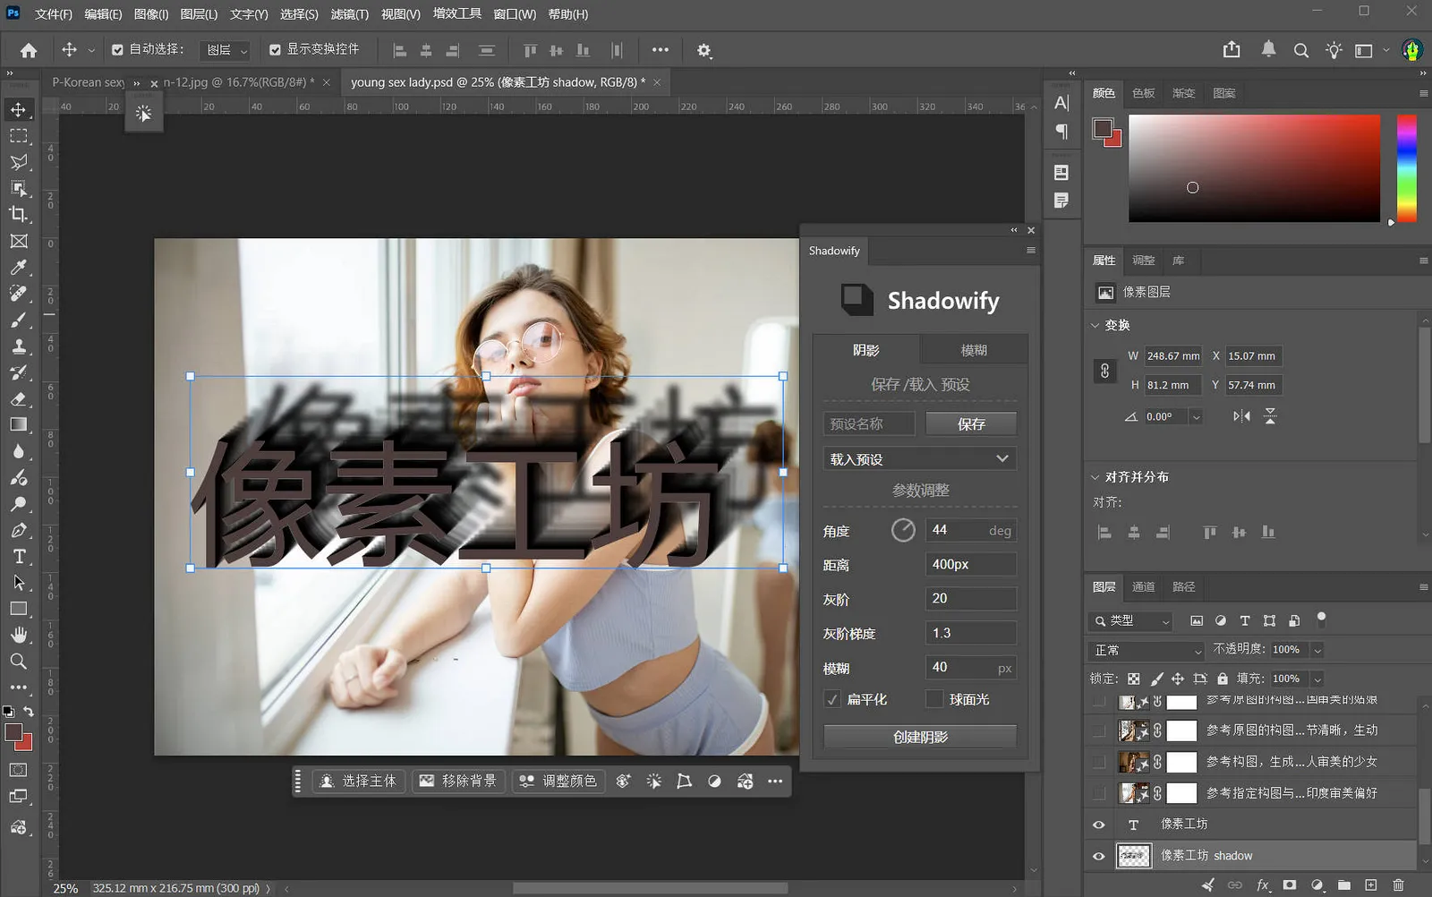The width and height of the screenshot is (1432, 897).
Task: Click the Home icon in options bar
Action: (x=29, y=50)
